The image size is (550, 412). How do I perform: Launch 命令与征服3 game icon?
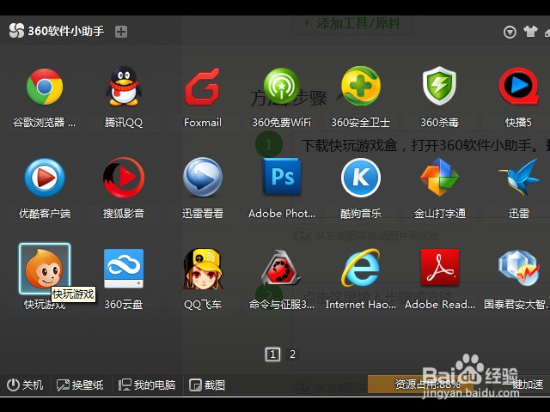(281, 268)
